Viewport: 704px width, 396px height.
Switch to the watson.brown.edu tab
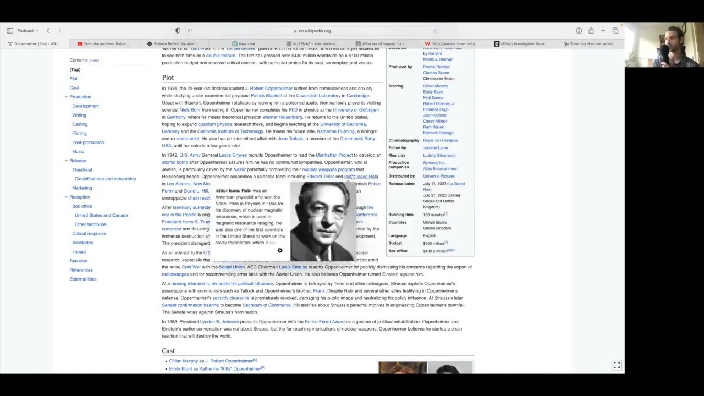[x=450, y=44]
